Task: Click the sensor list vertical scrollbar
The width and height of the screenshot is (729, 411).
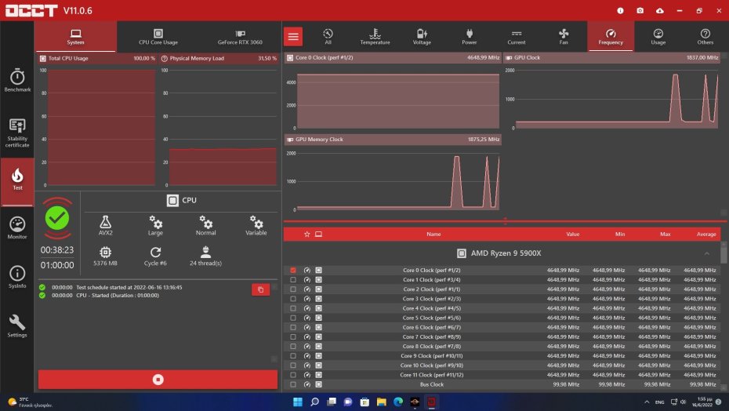Action: tap(723, 314)
